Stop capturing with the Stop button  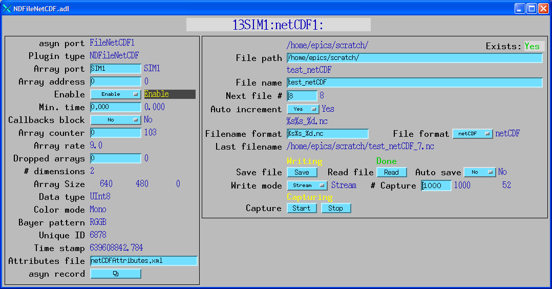click(336, 208)
